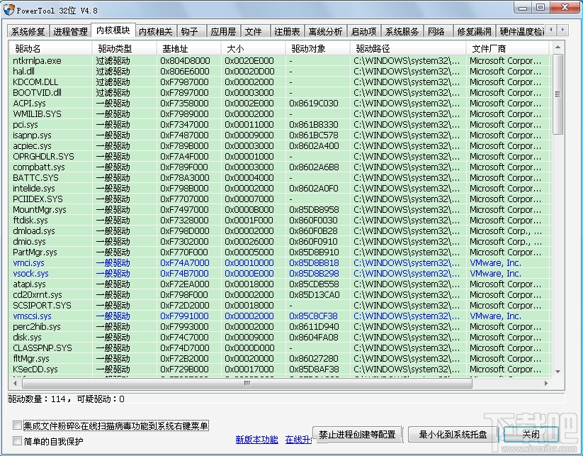Open the 钩子 tab
Screen dimensions: 583x456
point(189,30)
